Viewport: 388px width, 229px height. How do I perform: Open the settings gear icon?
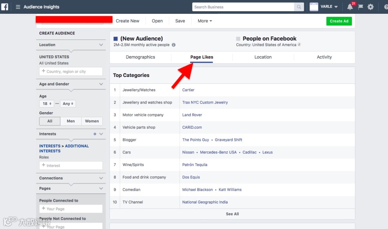coord(370,7)
